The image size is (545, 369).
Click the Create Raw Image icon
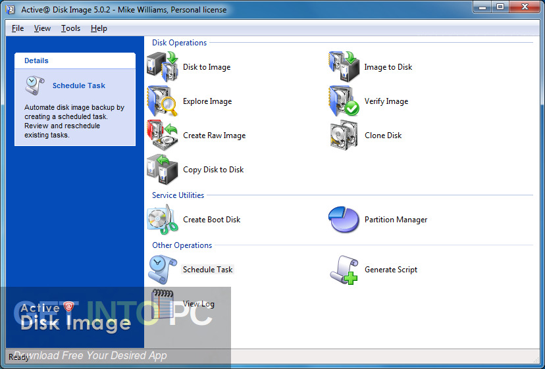pos(163,135)
